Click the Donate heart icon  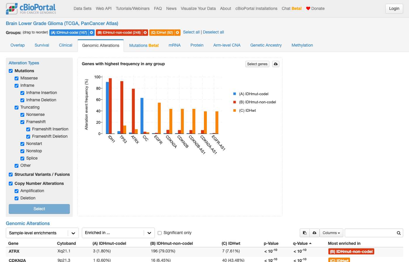coord(308,8)
